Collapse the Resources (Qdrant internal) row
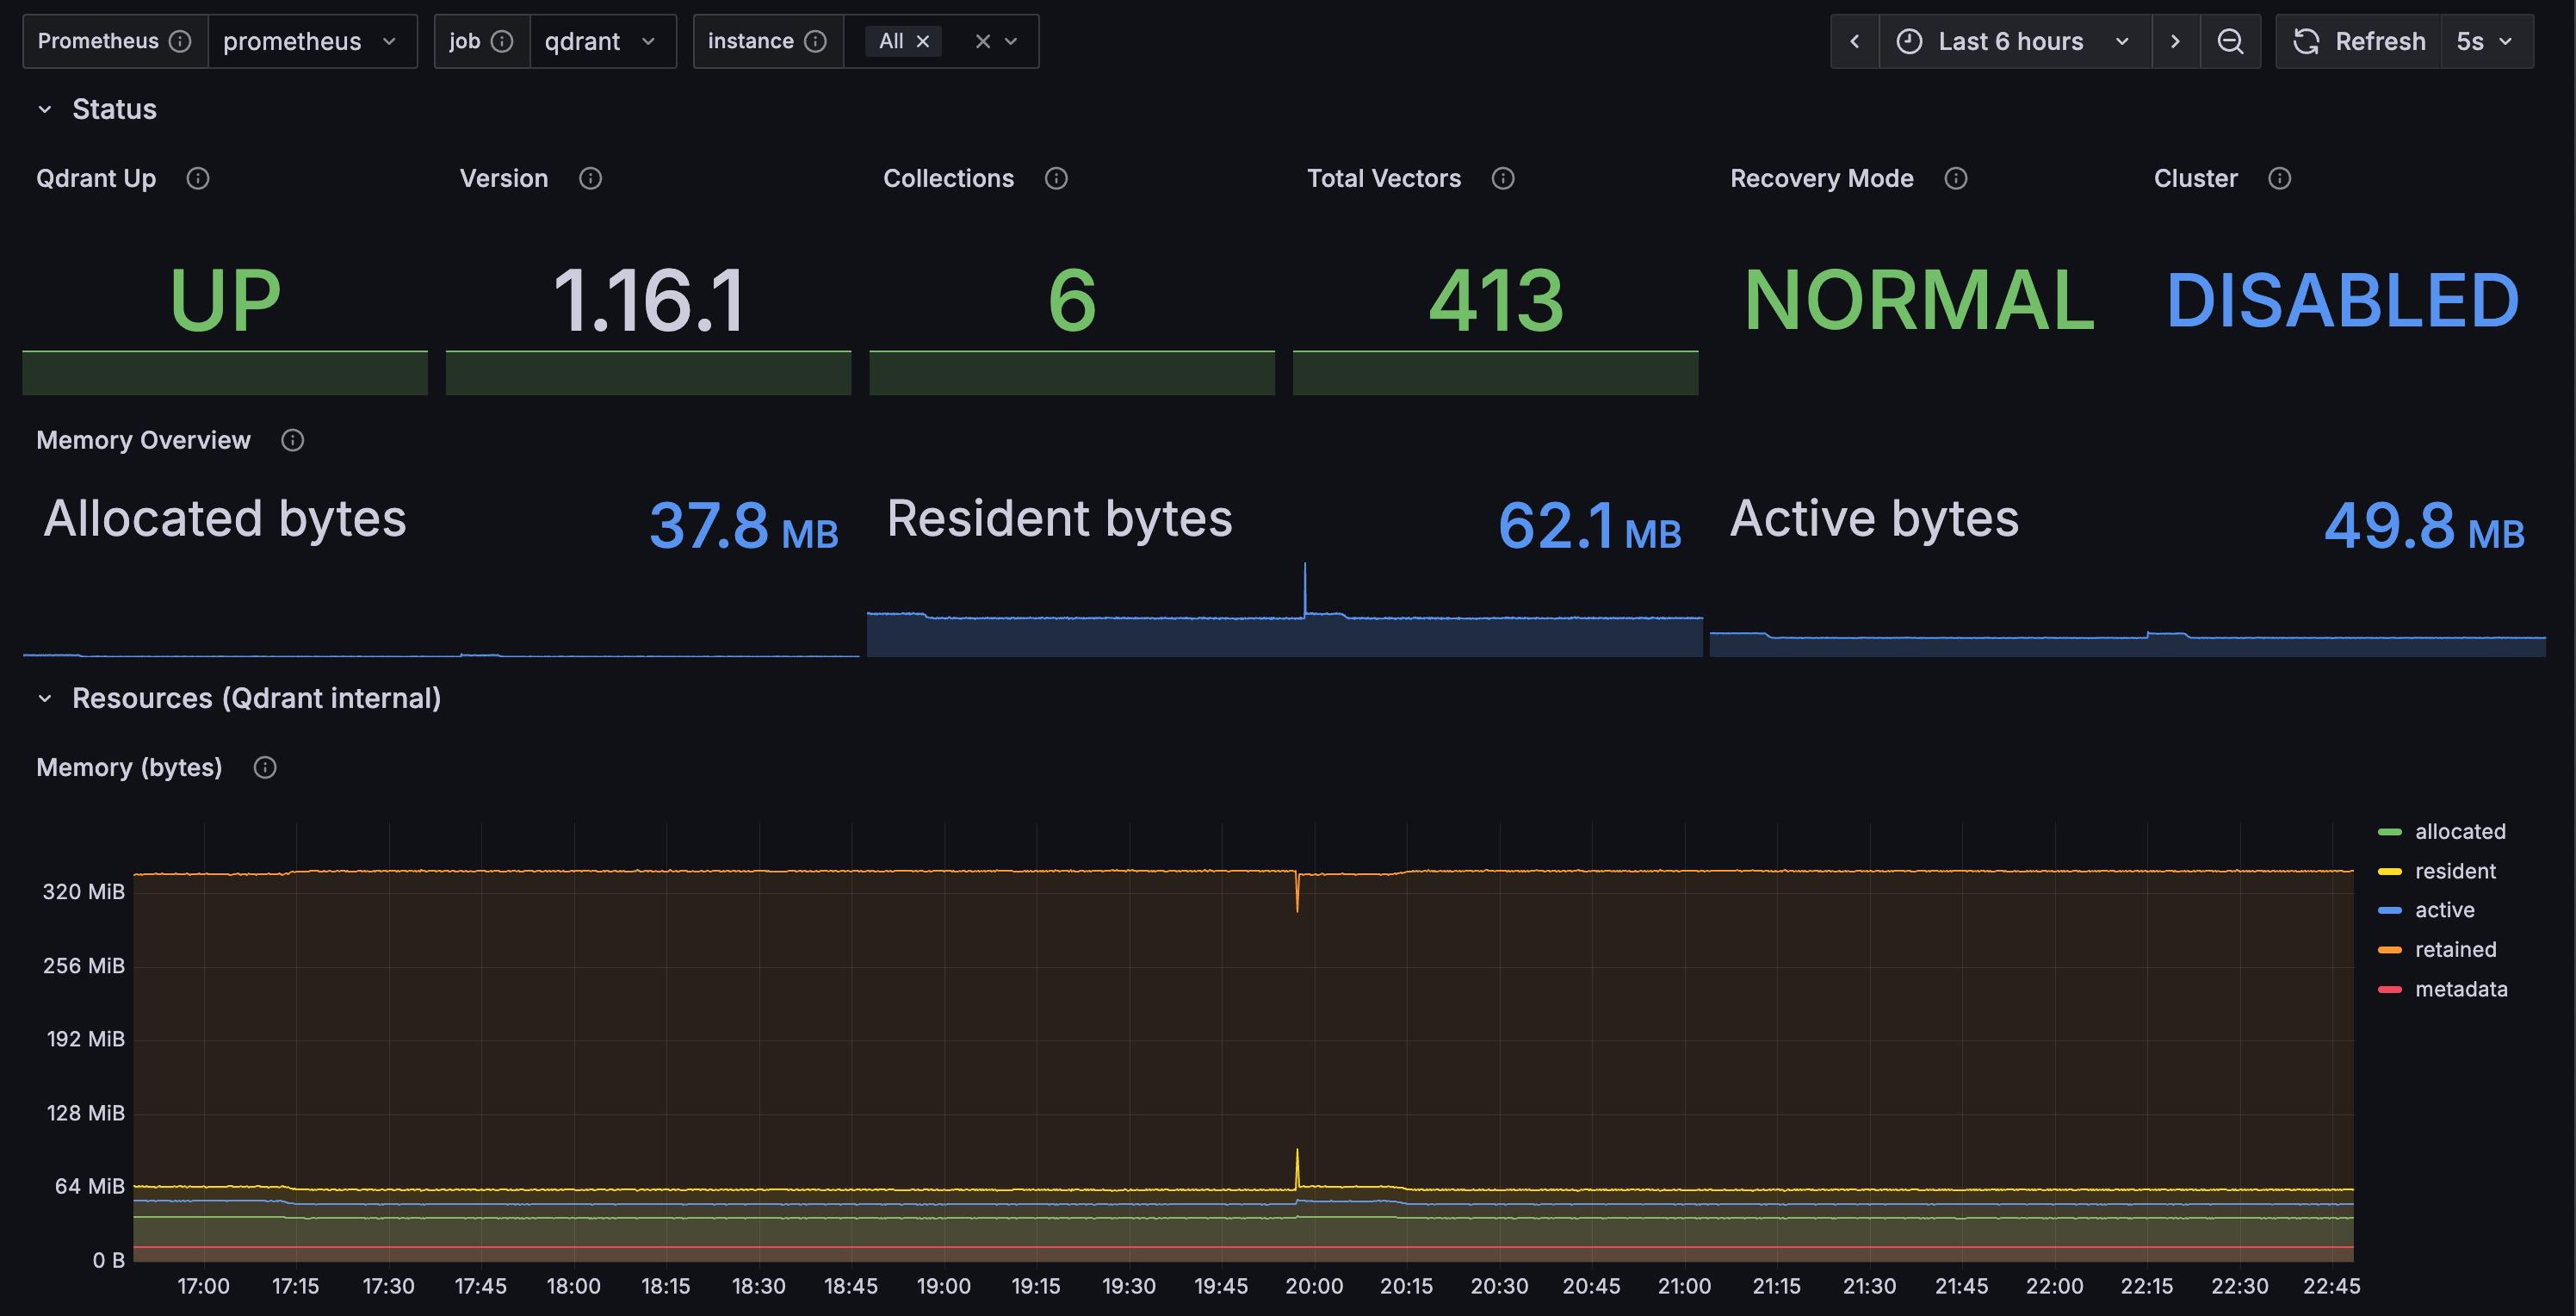Screen dimensions: 2576x1316 tap(45, 698)
